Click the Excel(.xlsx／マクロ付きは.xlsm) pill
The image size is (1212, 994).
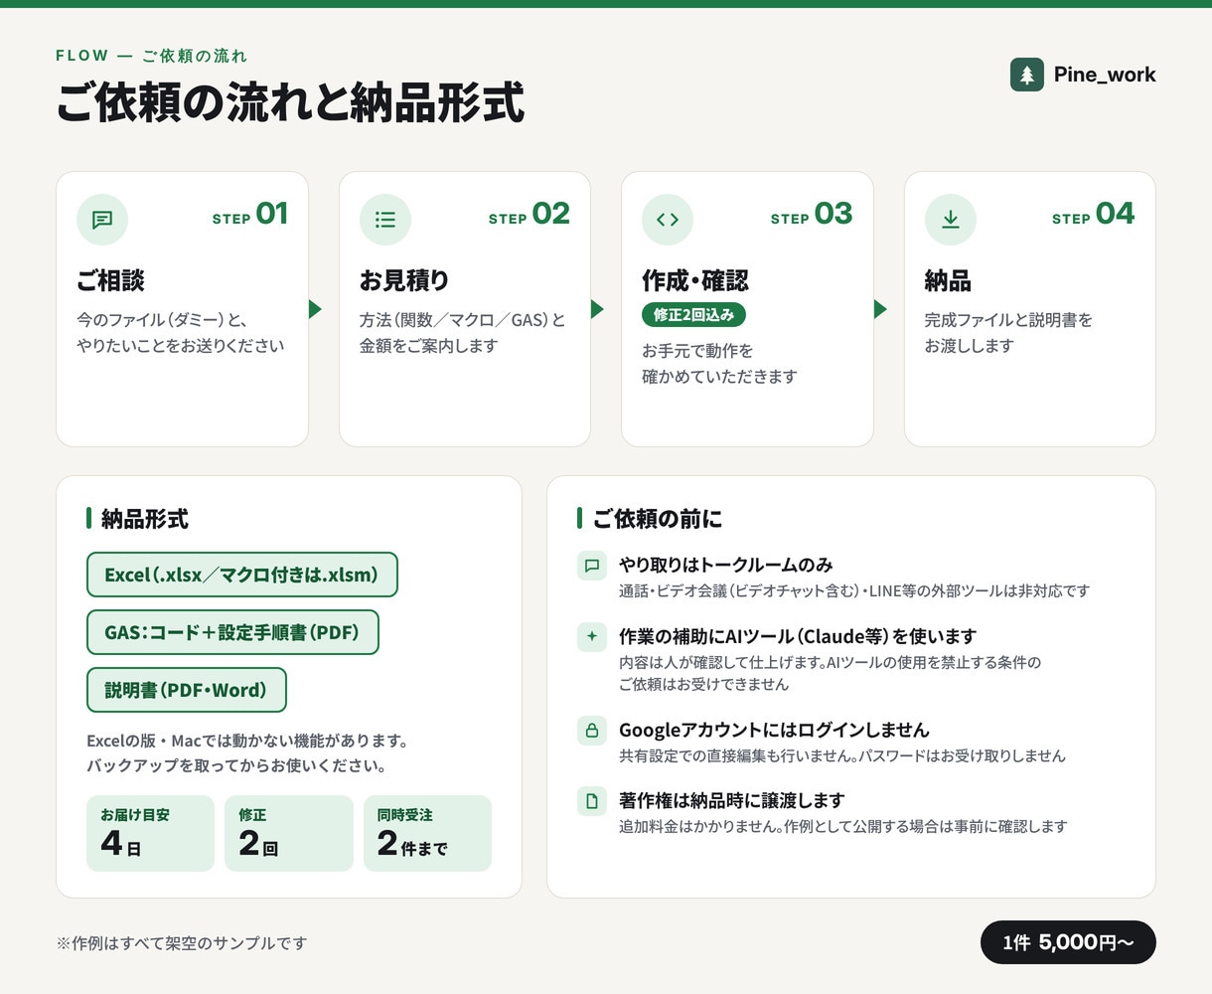coord(242,575)
